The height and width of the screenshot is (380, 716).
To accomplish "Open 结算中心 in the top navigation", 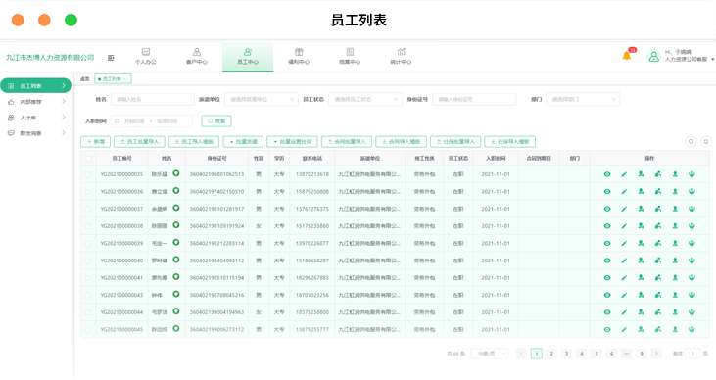I will pyautogui.click(x=350, y=56).
